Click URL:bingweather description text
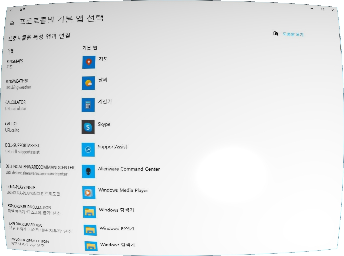 point(18,87)
